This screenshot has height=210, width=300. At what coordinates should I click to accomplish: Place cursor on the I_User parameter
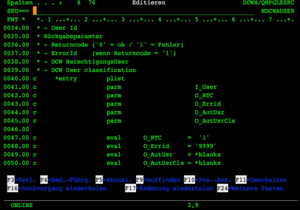point(205,87)
